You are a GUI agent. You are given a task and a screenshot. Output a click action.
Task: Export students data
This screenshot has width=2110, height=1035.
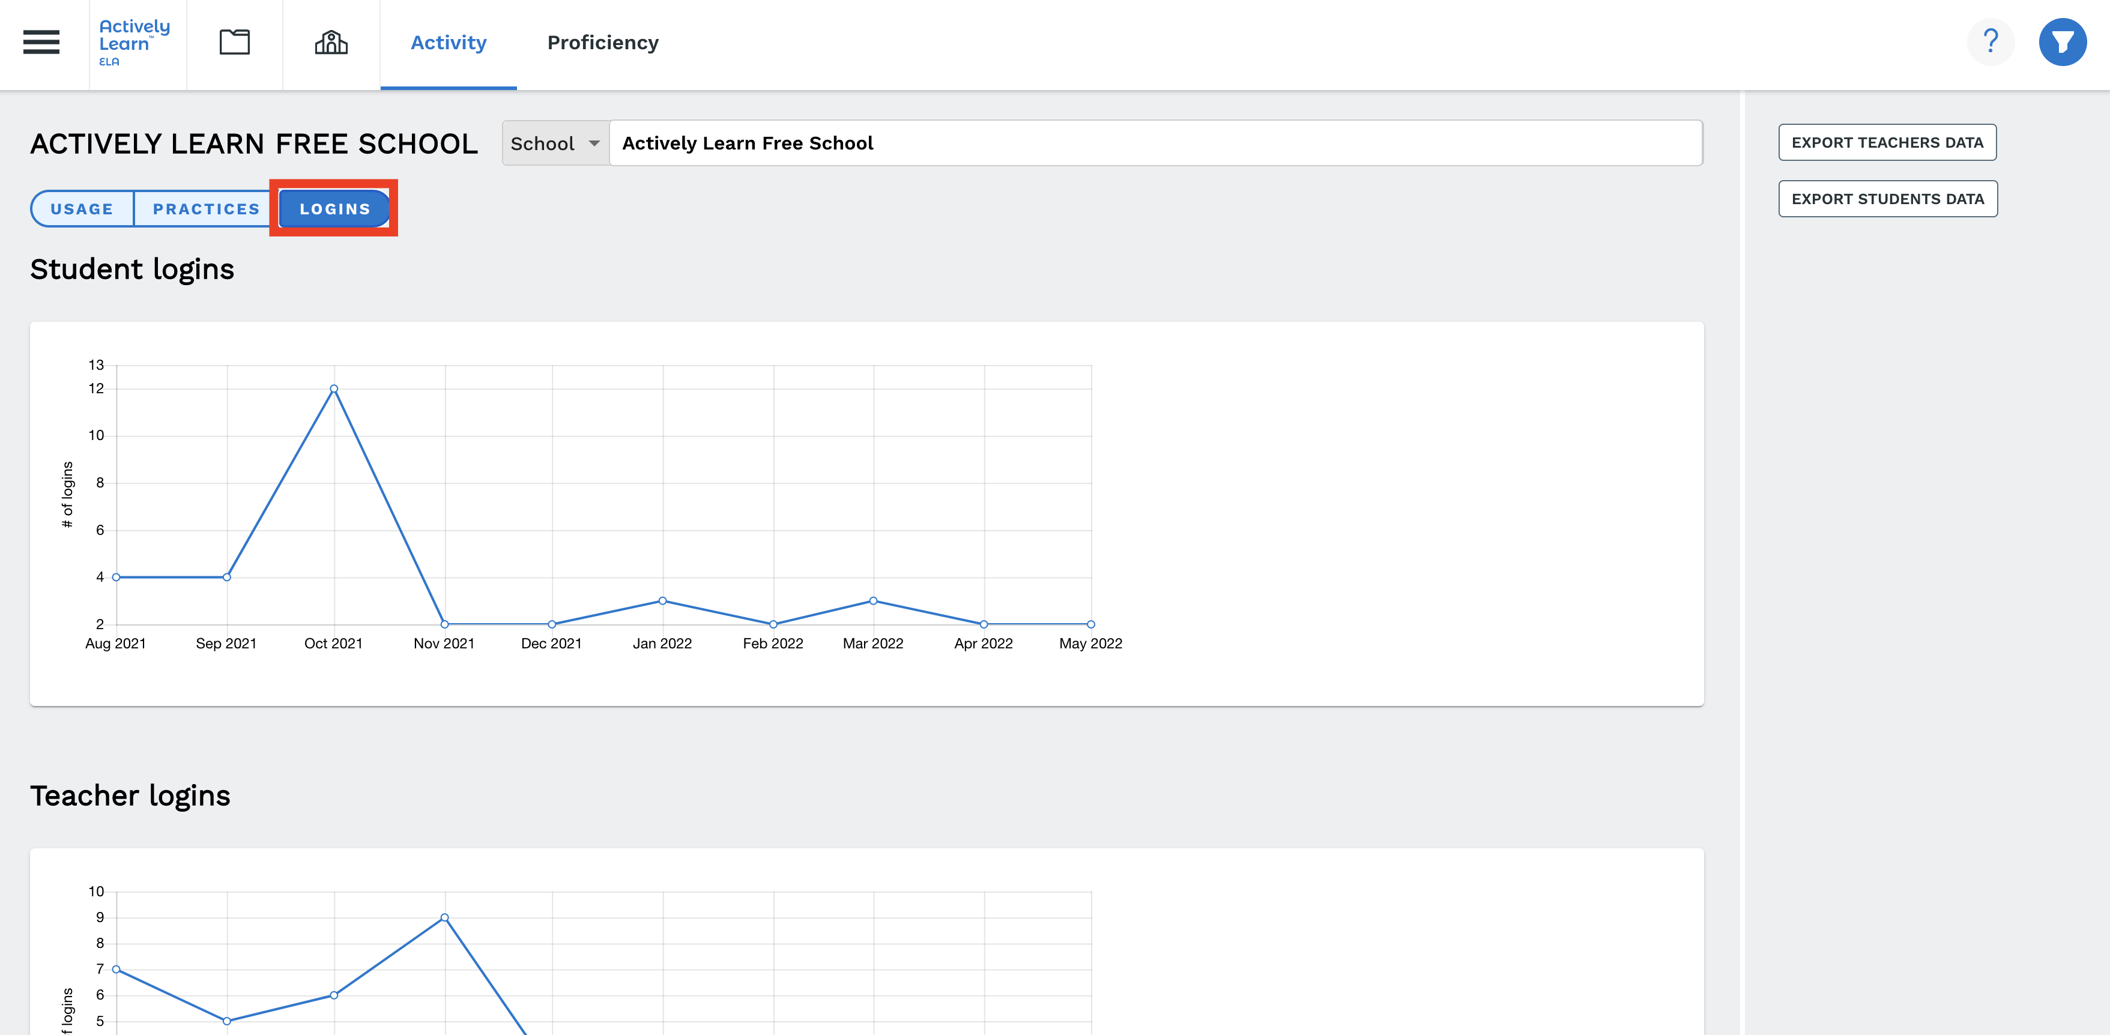(1887, 199)
